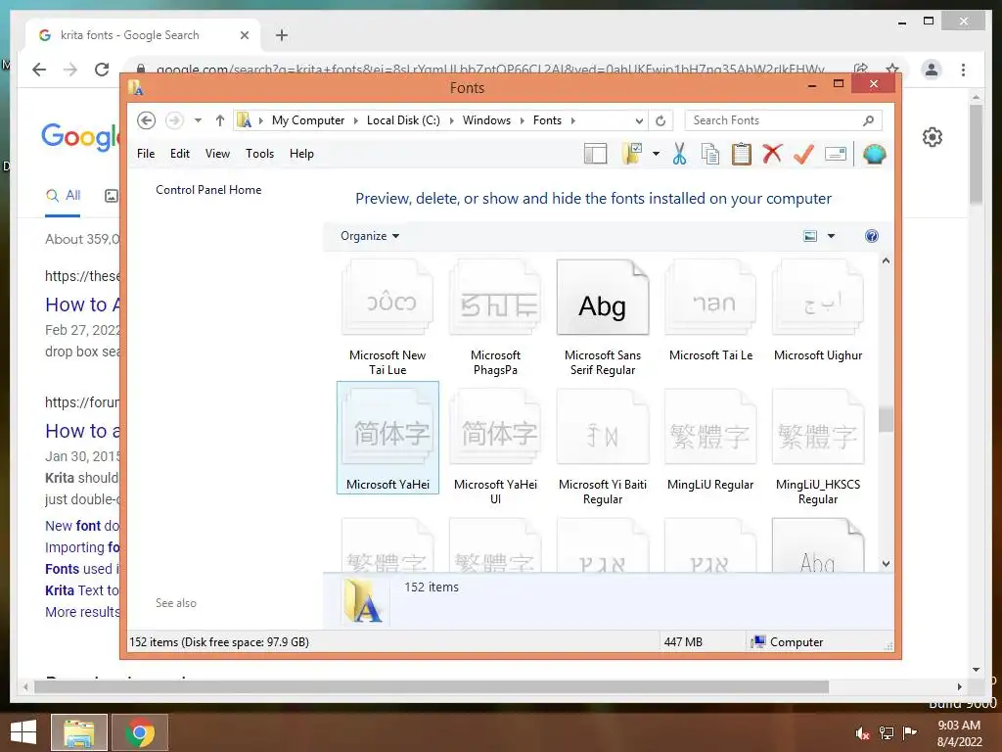Open the File menu
The width and height of the screenshot is (1002, 752).
tap(146, 154)
